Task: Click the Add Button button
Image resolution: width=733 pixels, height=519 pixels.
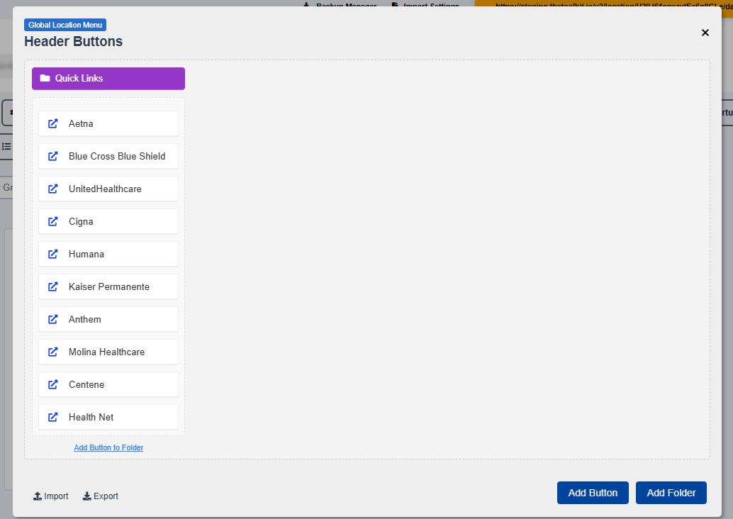Action: (593, 493)
